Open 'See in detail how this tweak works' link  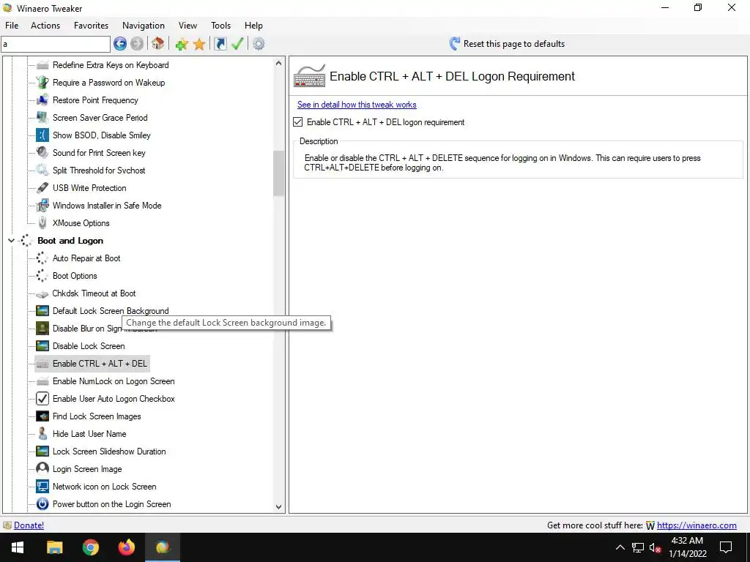click(x=357, y=105)
